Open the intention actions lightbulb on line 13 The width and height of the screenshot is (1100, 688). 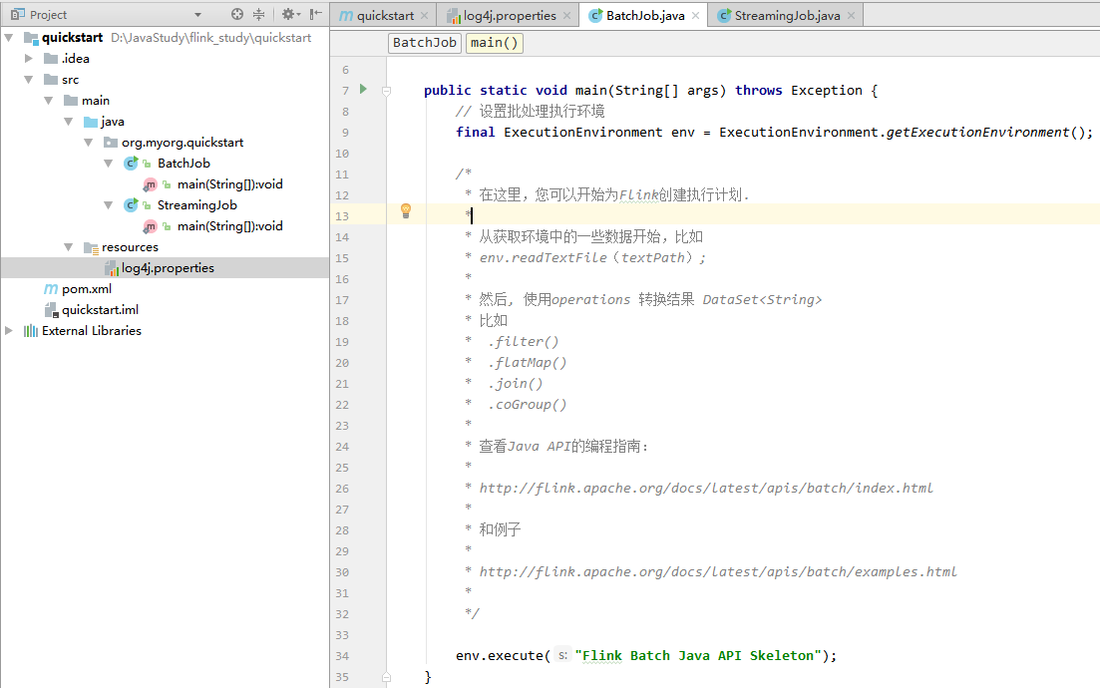[x=405, y=210]
